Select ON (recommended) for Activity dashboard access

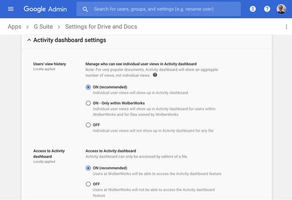(x=89, y=168)
